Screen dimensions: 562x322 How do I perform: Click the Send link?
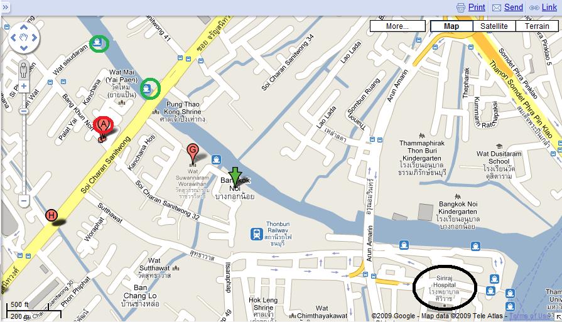click(513, 7)
